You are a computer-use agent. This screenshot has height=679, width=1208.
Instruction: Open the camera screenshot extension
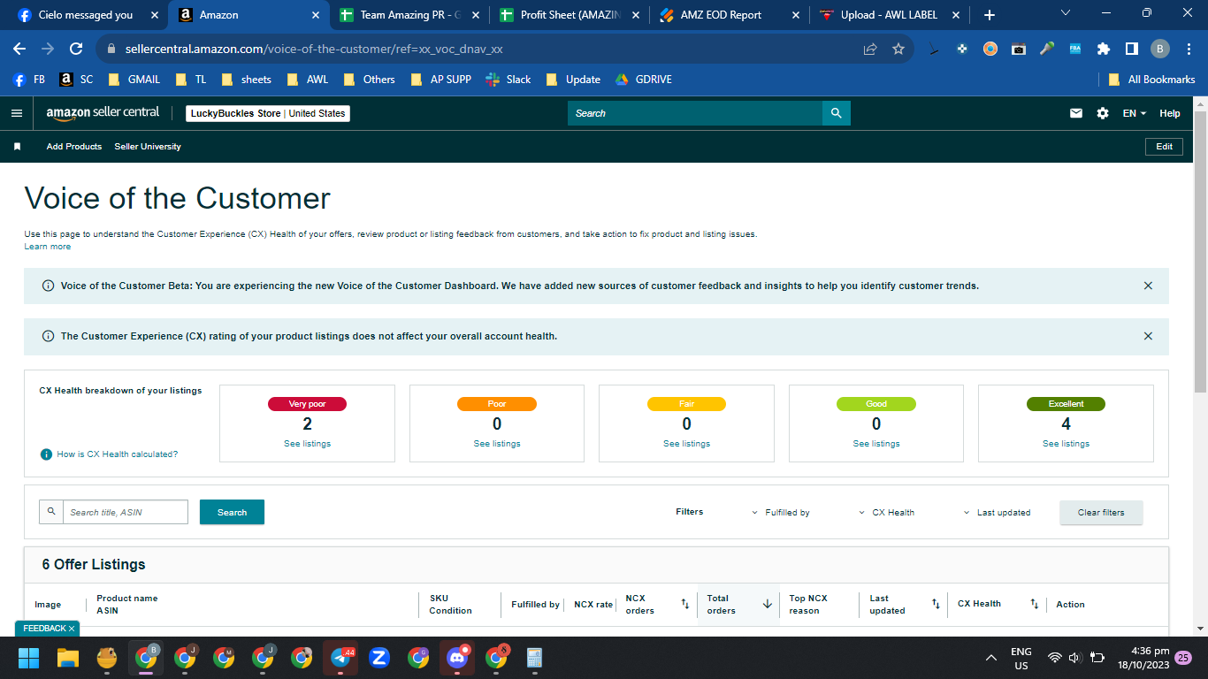(x=1019, y=49)
